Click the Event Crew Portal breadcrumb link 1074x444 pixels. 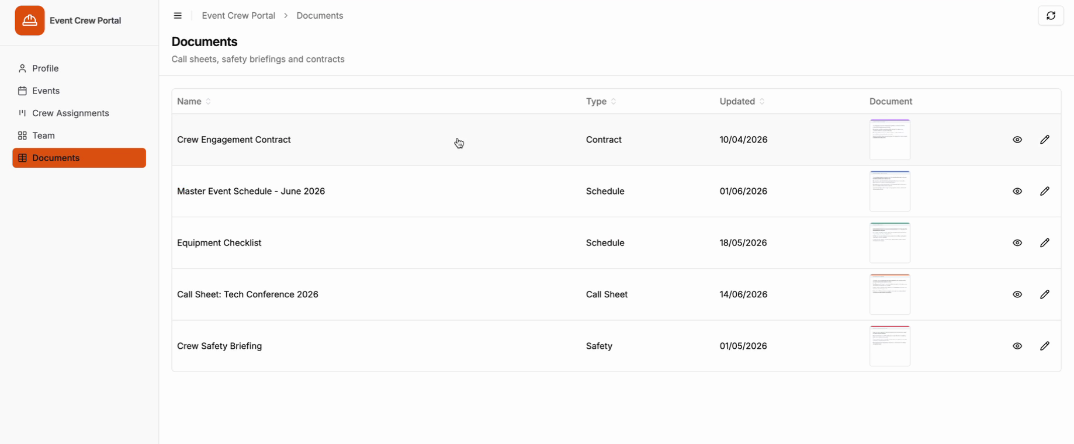(x=238, y=16)
